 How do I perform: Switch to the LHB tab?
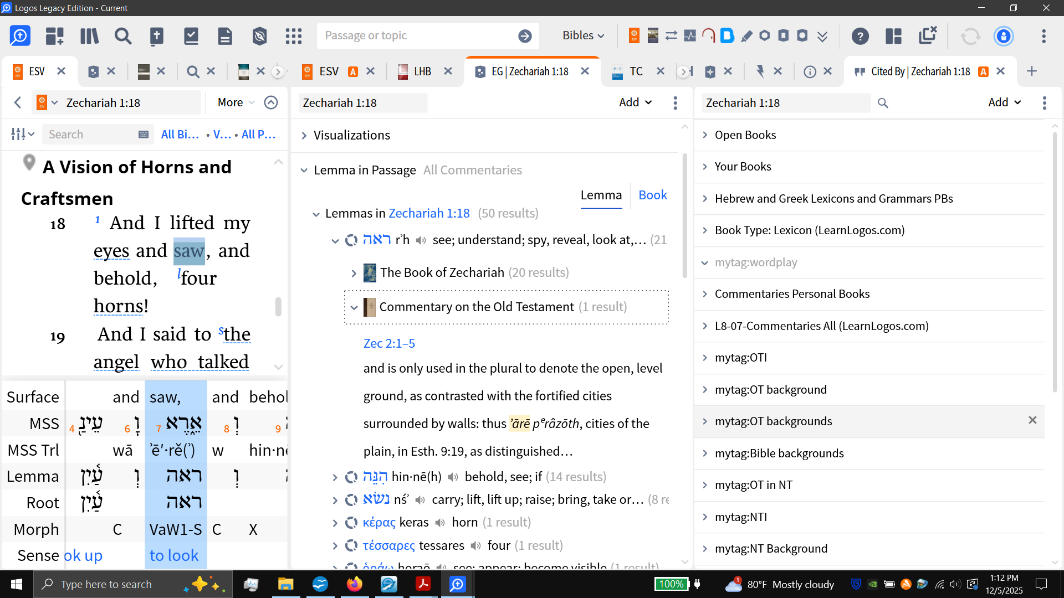pyautogui.click(x=422, y=71)
